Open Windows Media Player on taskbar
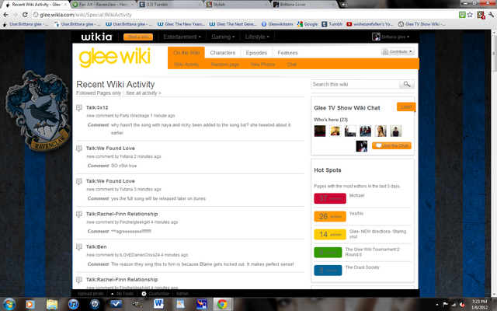 coord(30,304)
